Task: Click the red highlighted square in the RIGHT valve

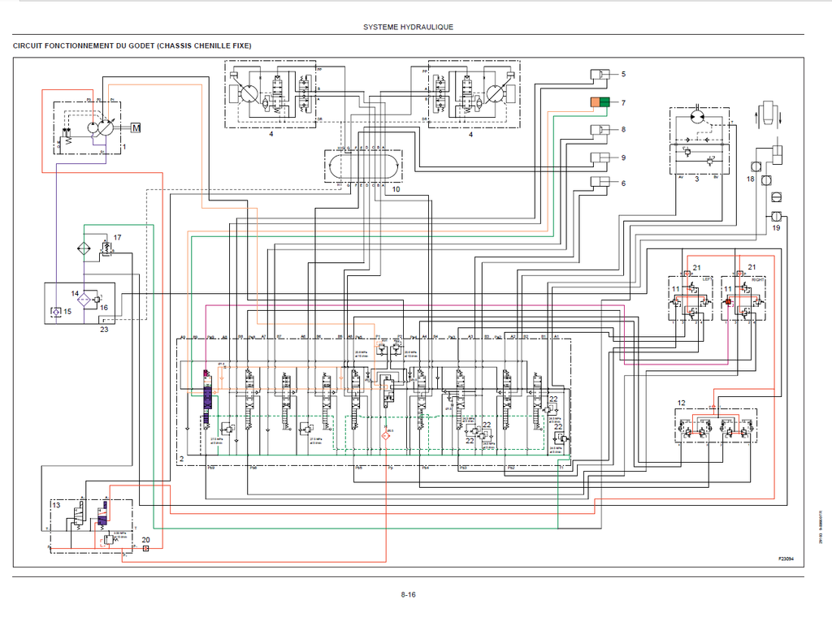Action: click(728, 302)
